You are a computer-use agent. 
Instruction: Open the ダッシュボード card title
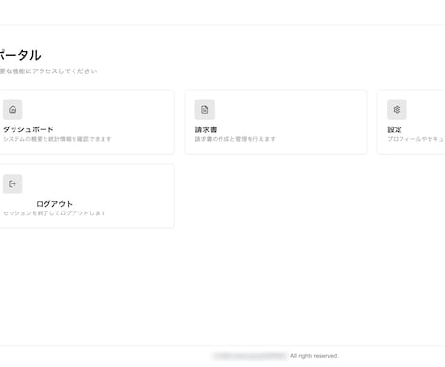(28, 129)
